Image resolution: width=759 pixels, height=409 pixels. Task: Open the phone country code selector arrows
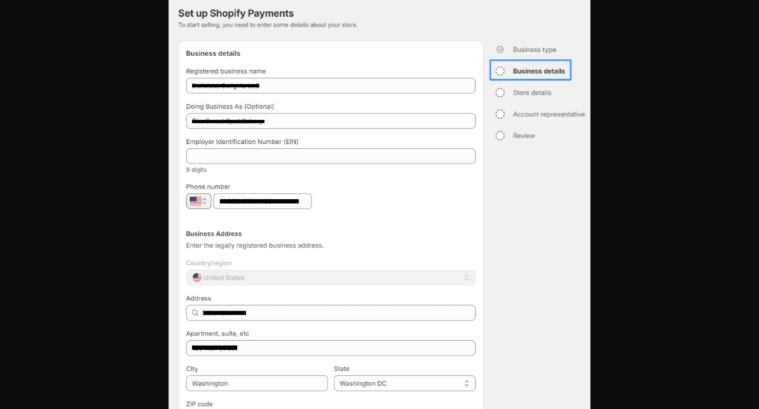point(205,201)
